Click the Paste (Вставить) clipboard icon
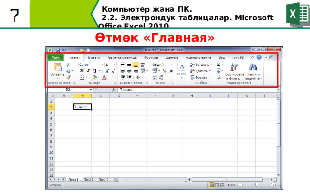 tap(58, 67)
